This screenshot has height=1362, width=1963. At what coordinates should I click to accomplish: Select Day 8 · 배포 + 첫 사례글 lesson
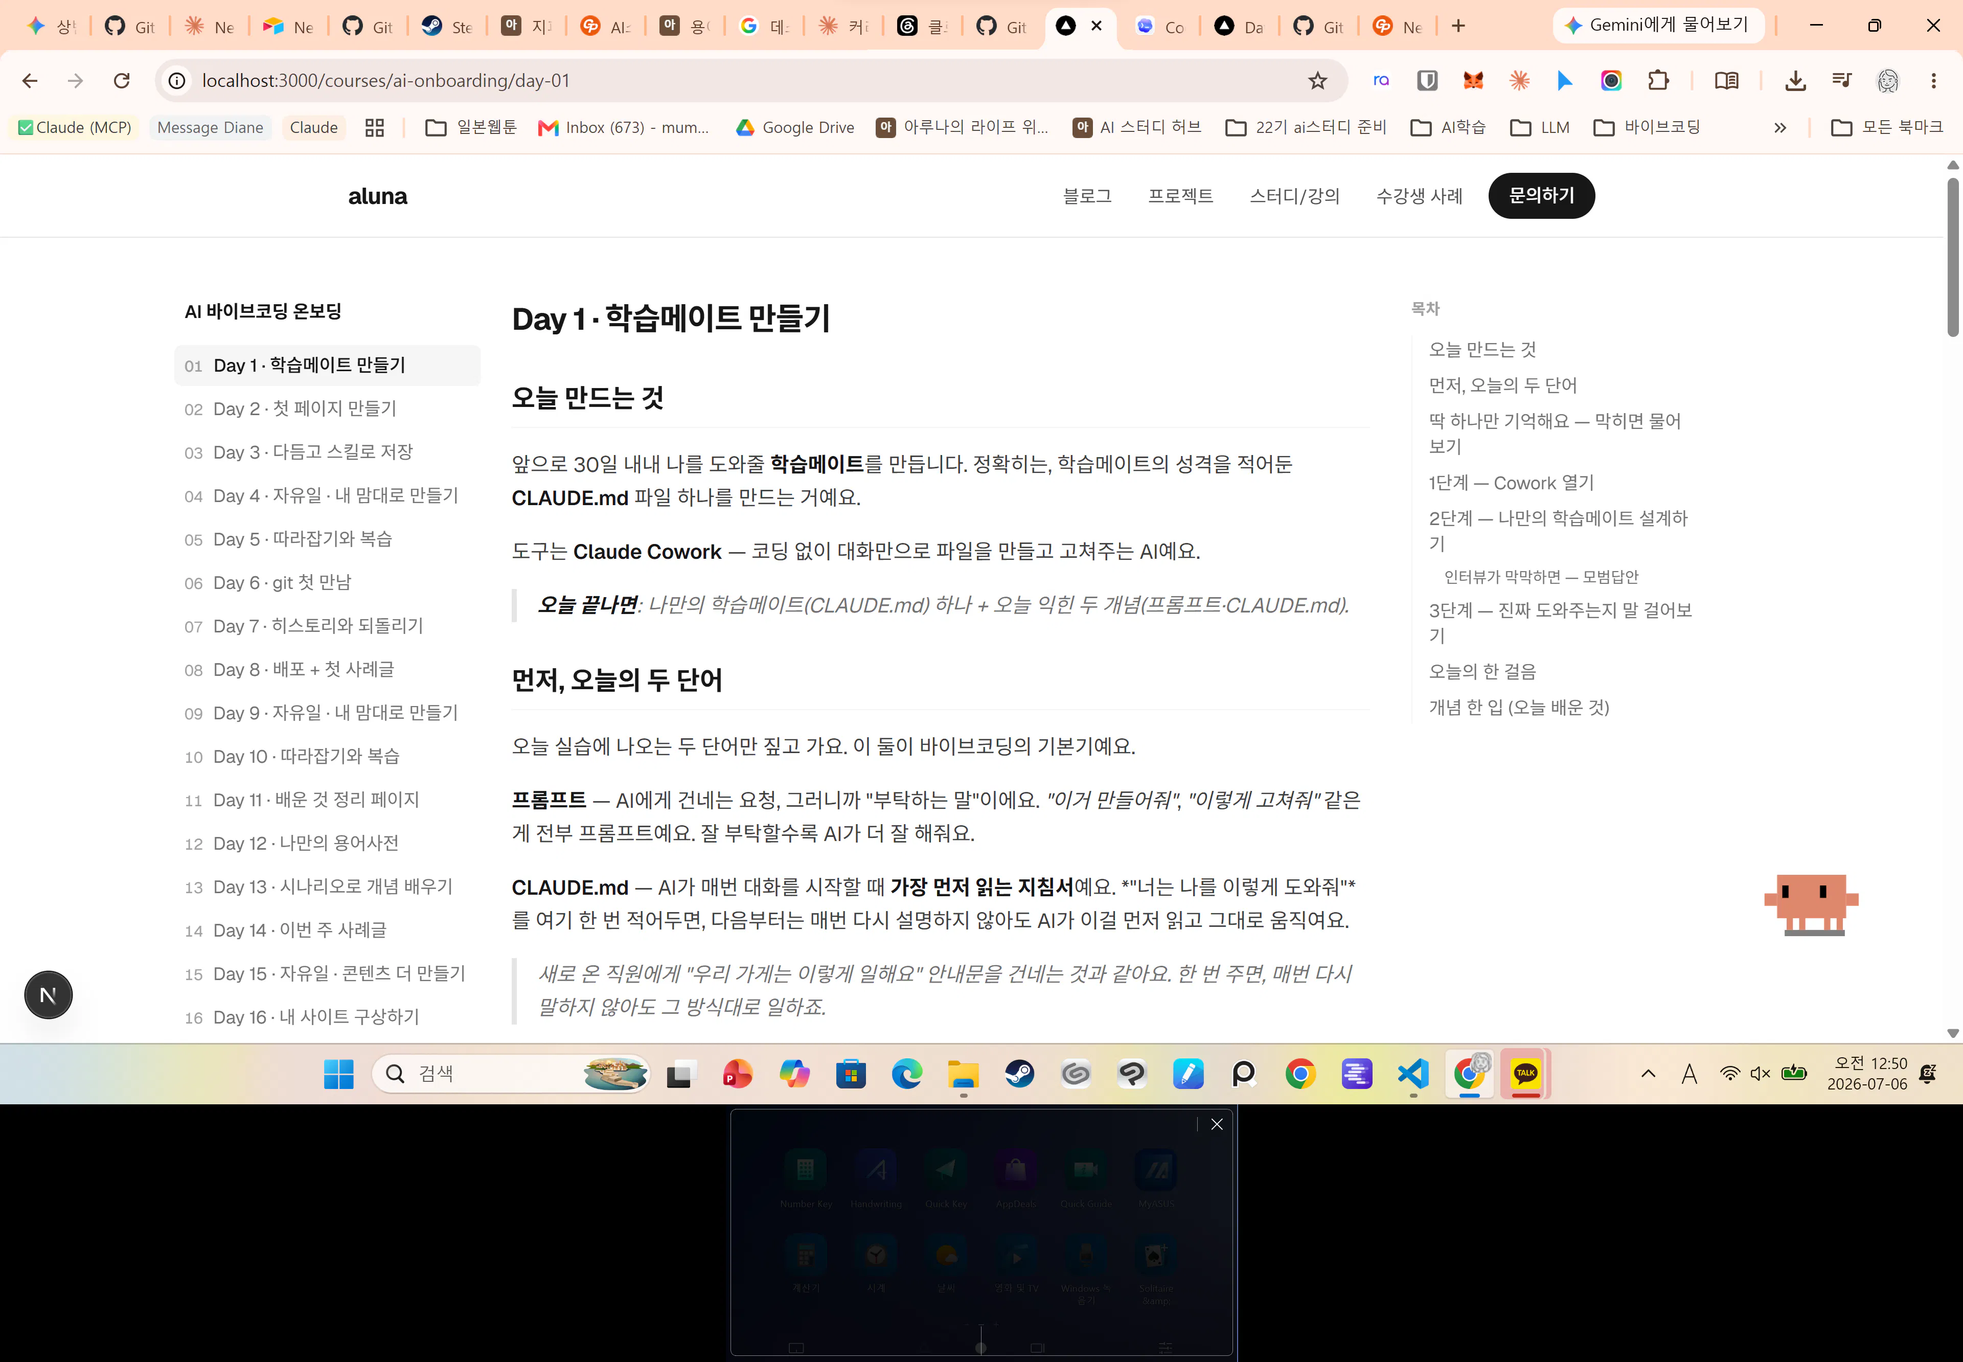(327, 670)
